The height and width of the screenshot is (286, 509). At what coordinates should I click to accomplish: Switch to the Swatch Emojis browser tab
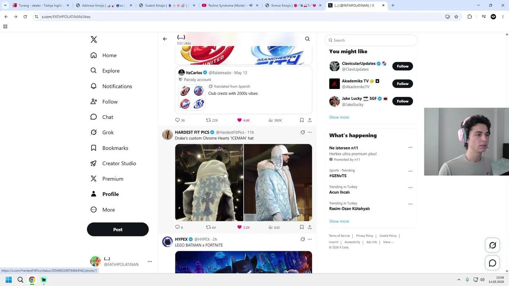point(167,6)
